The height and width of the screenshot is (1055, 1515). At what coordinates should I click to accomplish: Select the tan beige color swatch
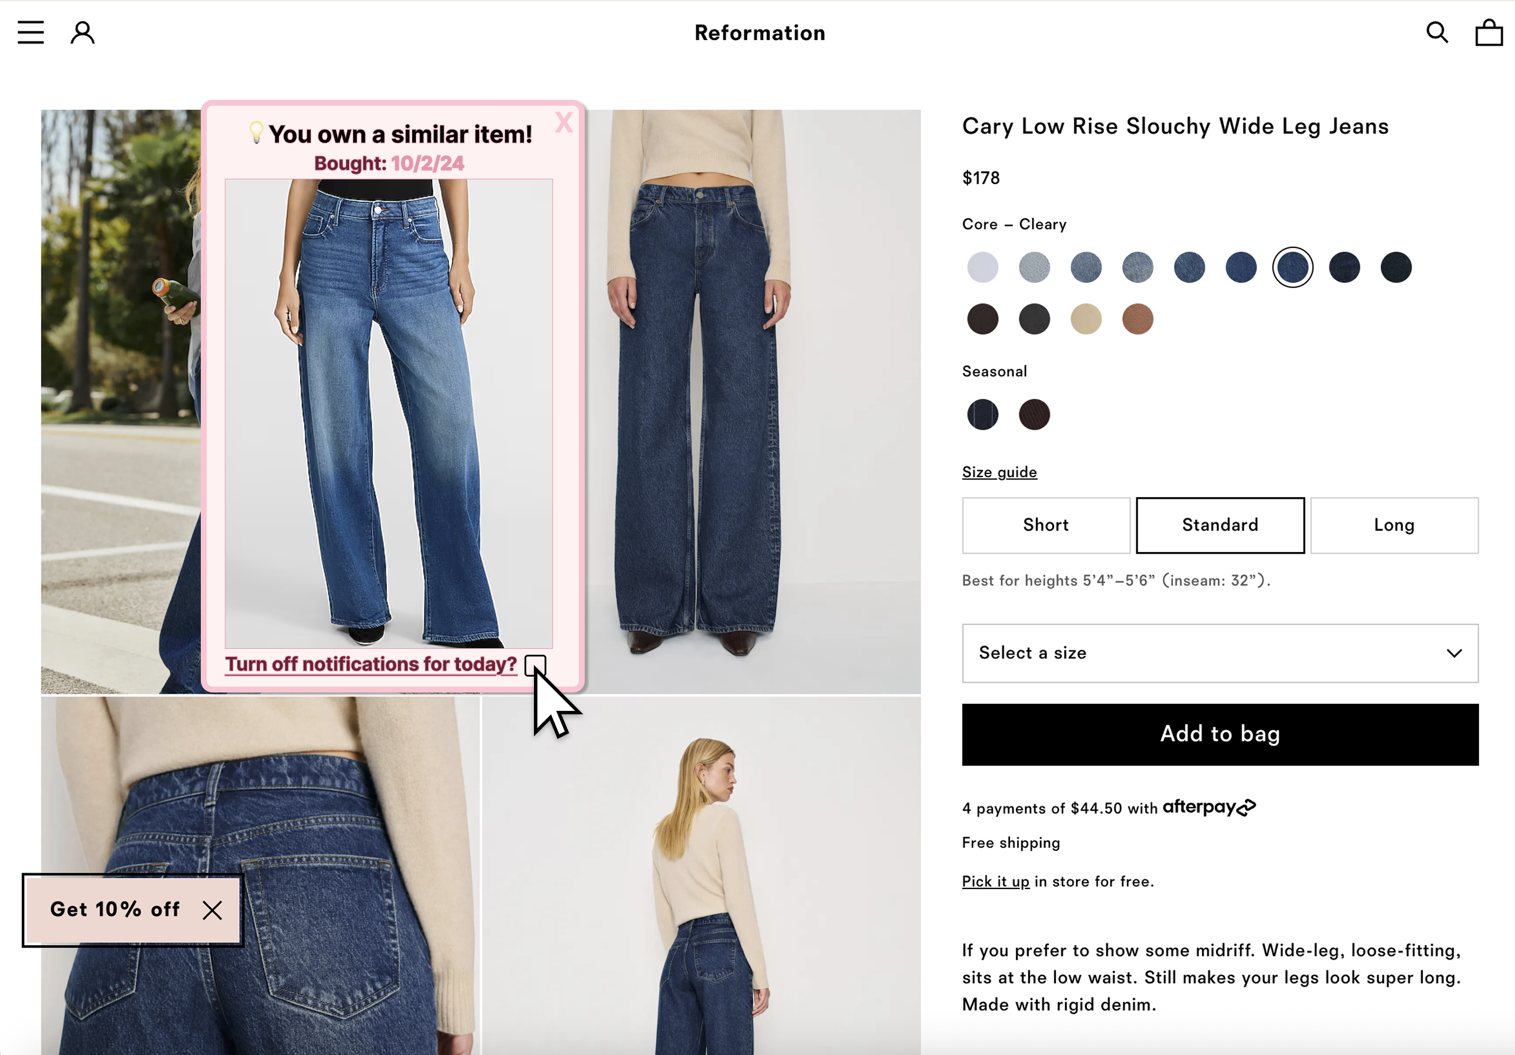pos(1086,319)
